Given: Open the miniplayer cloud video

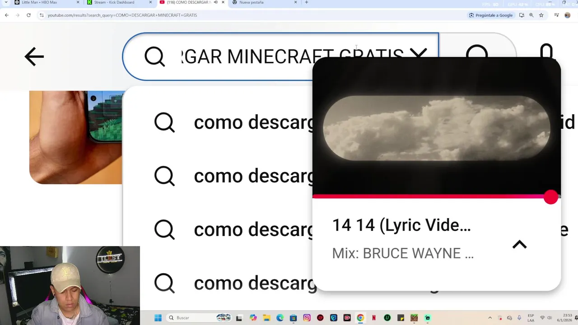Looking at the screenshot, I should [436, 127].
